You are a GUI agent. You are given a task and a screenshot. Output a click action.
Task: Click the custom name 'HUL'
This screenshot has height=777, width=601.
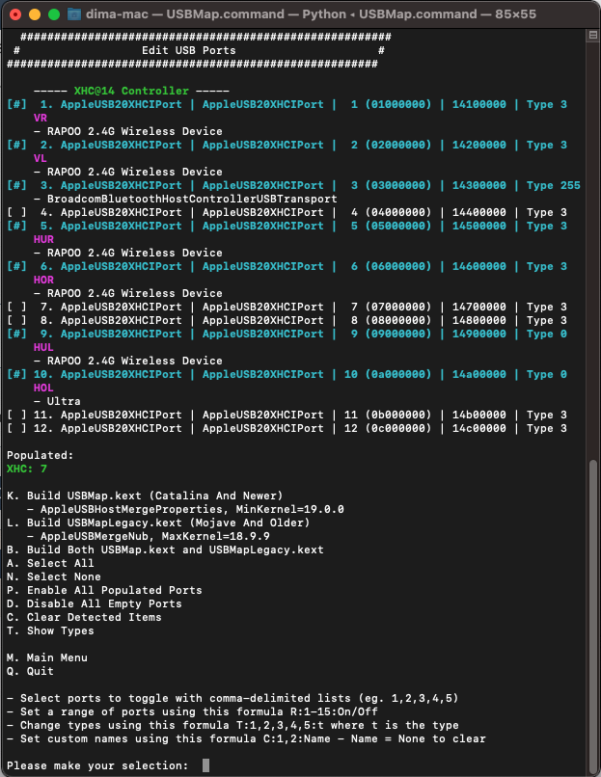(x=43, y=347)
